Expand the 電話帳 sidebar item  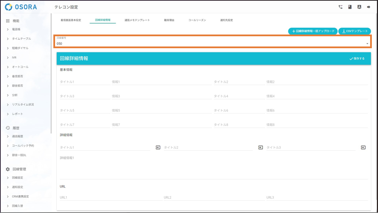pos(16,29)
